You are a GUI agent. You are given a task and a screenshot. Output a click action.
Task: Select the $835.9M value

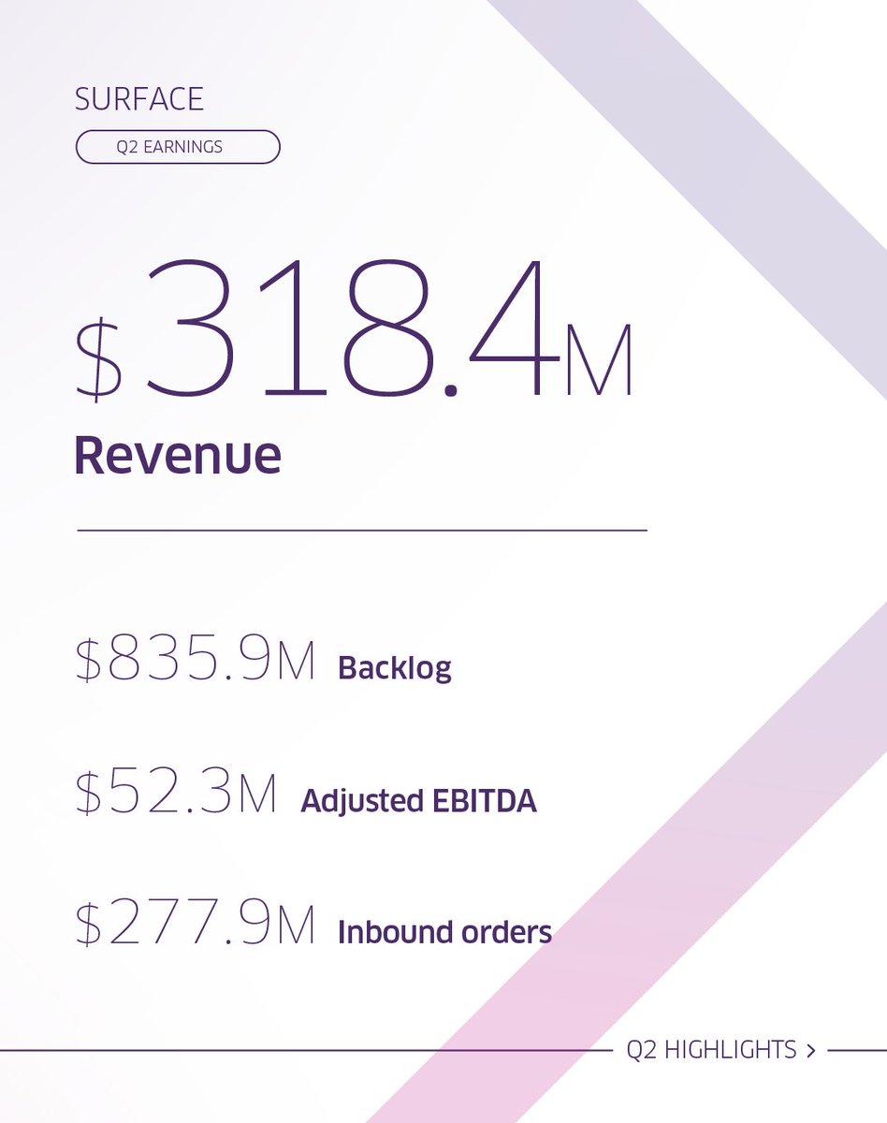coord(195,660)
